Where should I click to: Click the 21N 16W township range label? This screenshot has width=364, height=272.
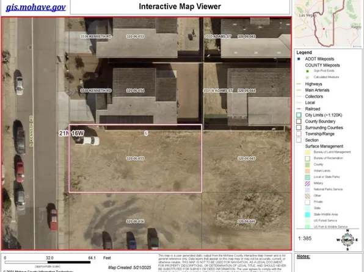click(71, 133)
